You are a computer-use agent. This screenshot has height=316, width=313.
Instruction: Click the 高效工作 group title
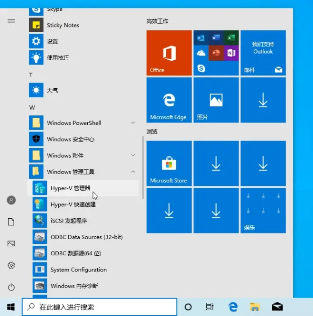pos(157,21)
